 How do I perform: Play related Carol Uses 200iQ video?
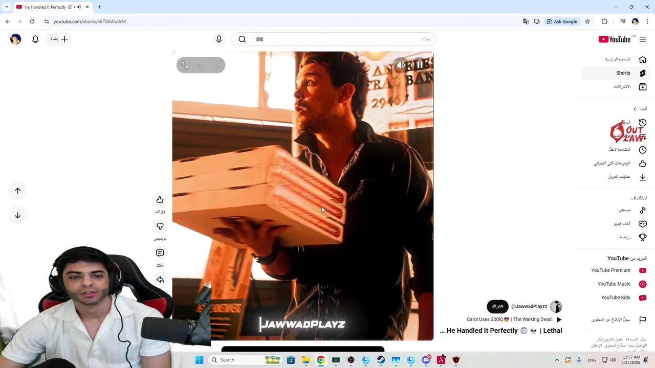(514, 319)
